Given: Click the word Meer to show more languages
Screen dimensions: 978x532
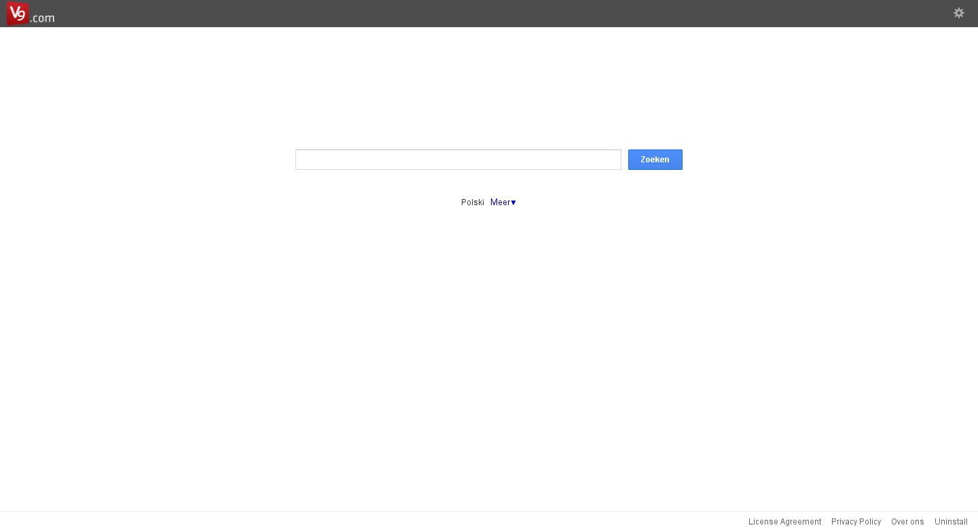Looking at the screenshot, I should coord(500,202).
